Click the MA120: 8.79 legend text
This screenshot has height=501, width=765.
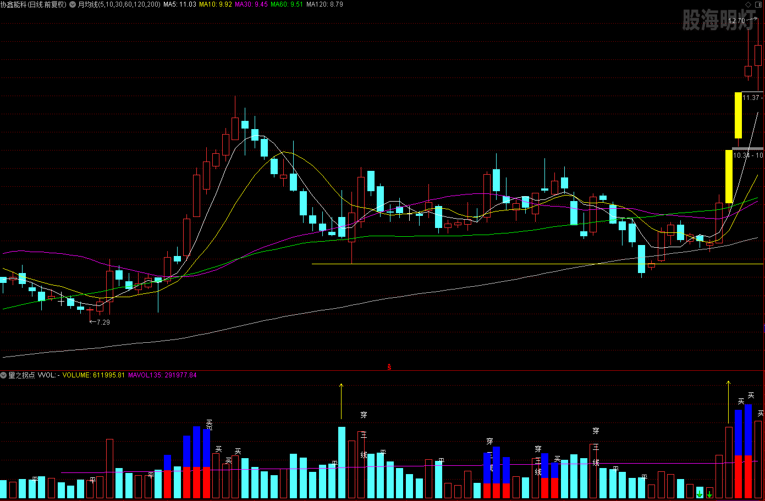pyautogui.click(x=324, y=4)
